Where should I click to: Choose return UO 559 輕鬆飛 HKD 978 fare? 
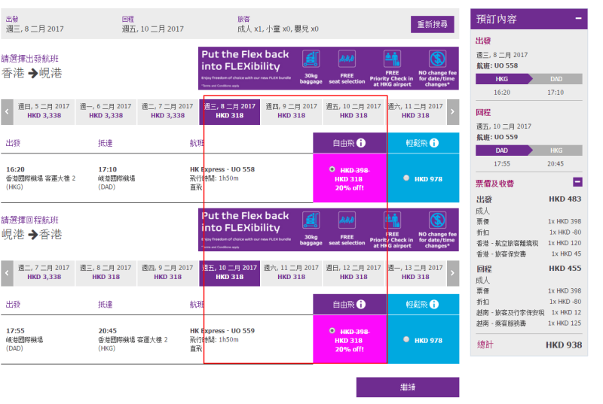click(x=406, y=339)
